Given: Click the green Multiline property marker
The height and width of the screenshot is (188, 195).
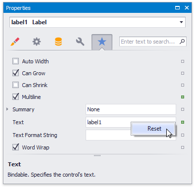Looking at the screenshot, I should 183,97.
